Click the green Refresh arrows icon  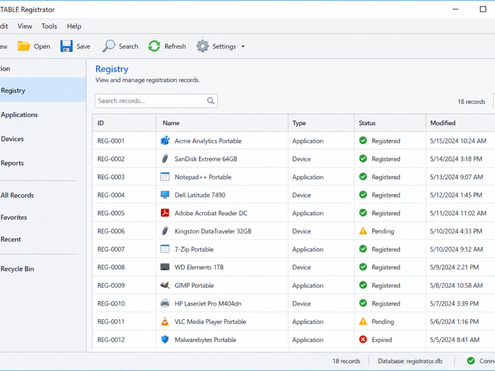coord(154,46)
